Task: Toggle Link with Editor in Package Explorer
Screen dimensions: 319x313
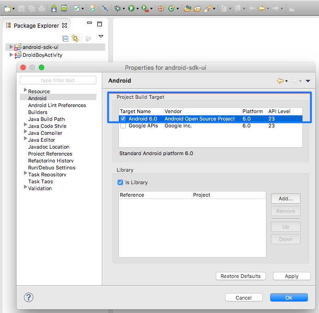Action: [75, 38]
